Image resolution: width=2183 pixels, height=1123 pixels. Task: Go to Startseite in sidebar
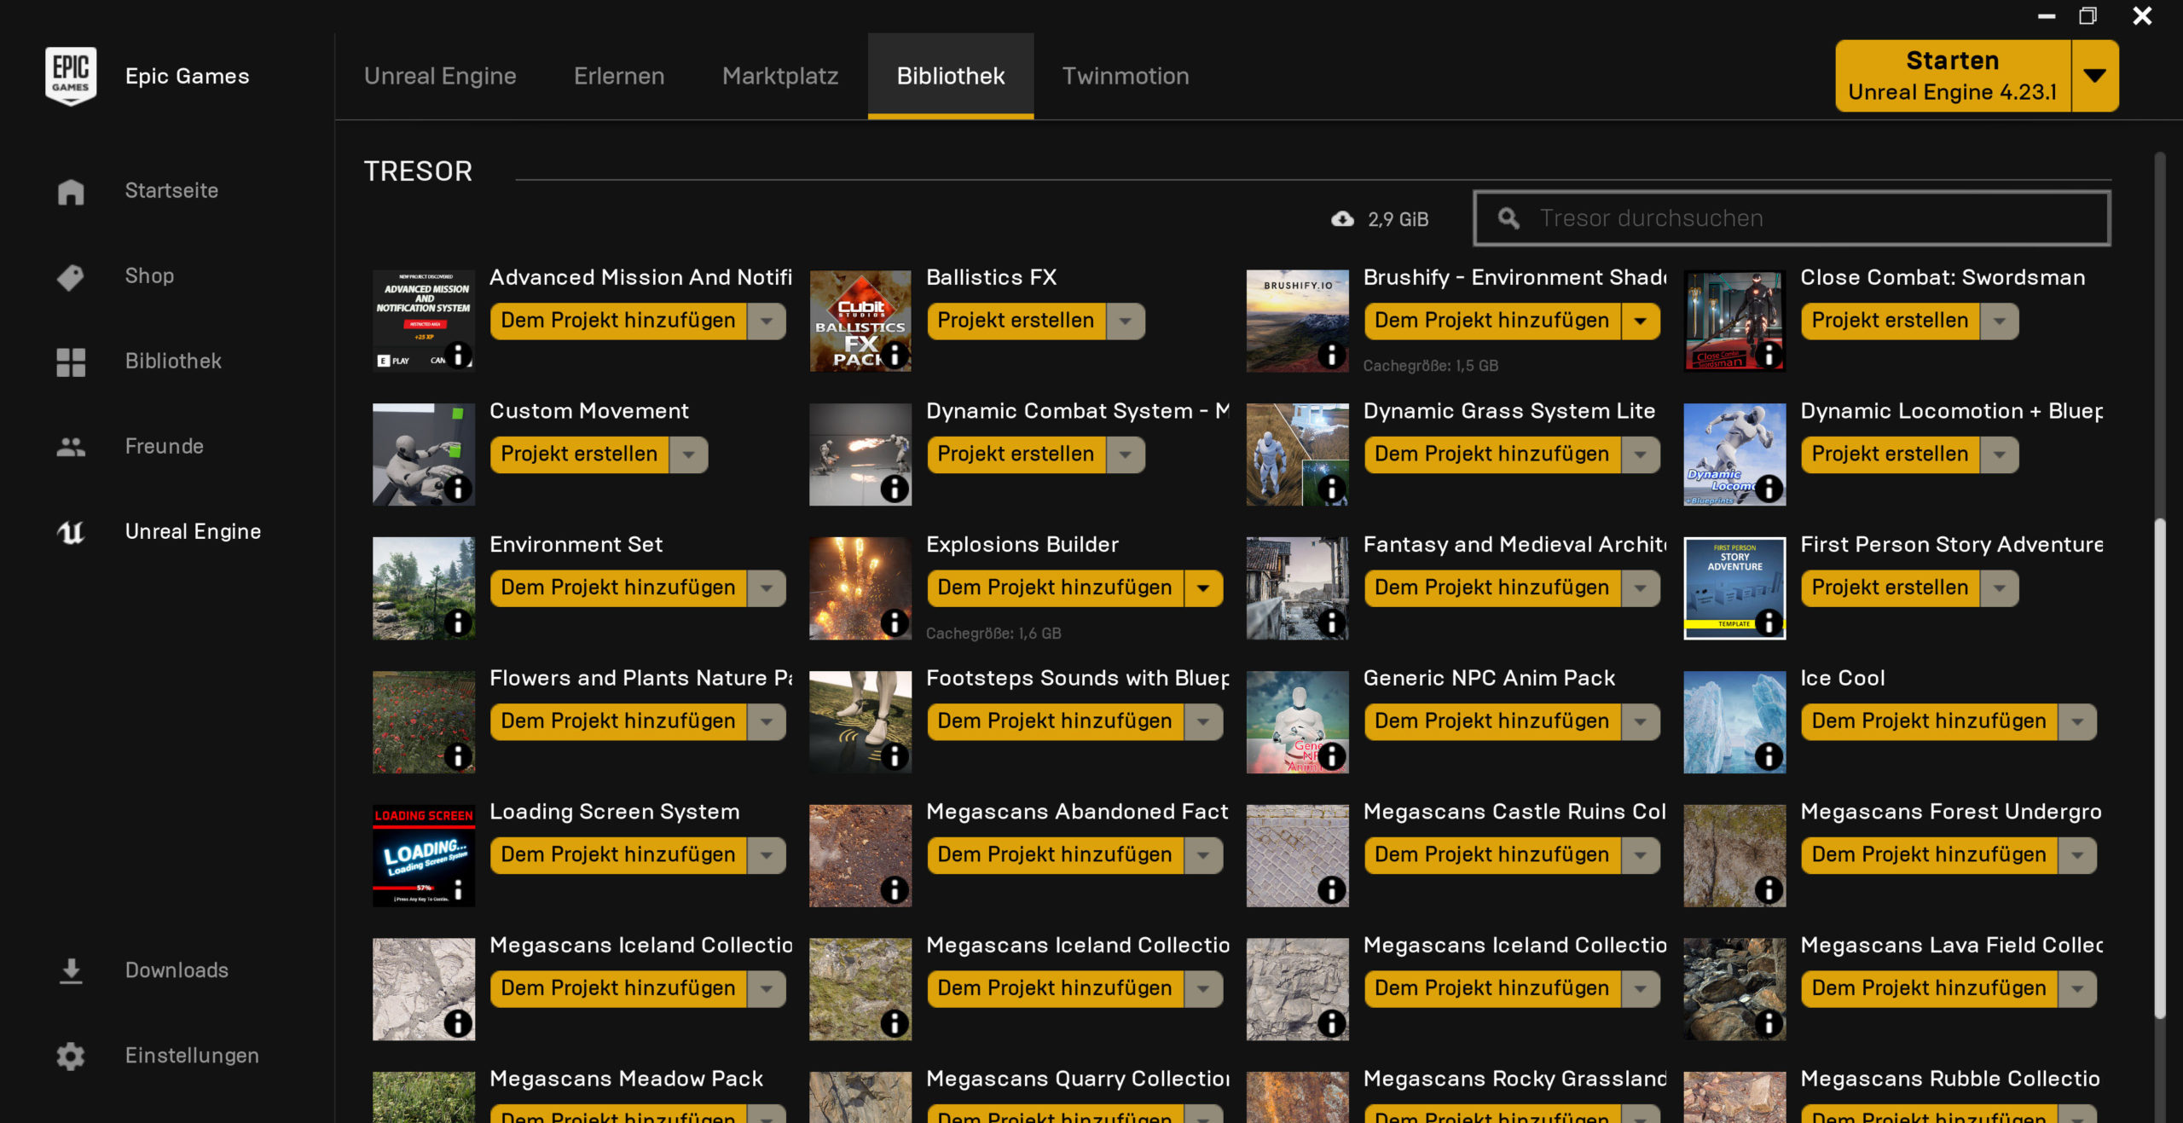[x=171, y=191]
